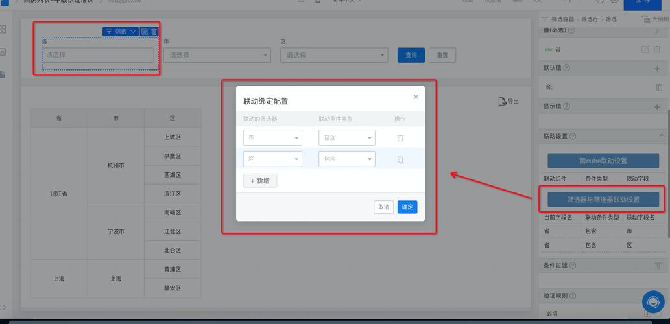Open the 筛选 component type dropdown
Viewport: 670px width, 324px height.
pos(121,32)
